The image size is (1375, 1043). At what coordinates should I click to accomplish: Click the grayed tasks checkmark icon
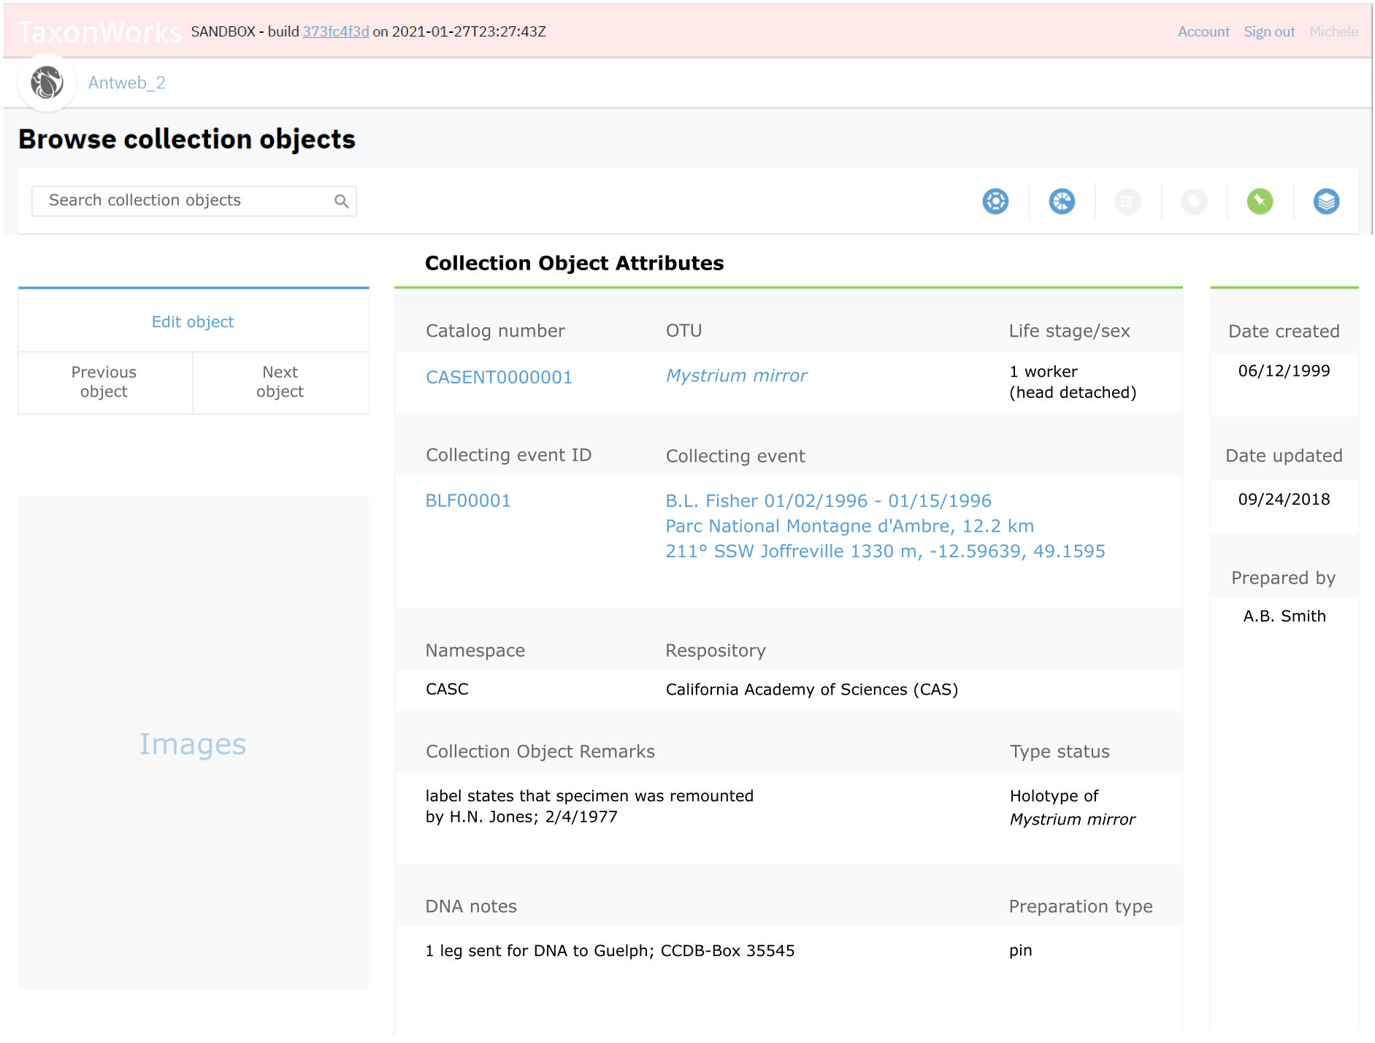[1127, 202]
